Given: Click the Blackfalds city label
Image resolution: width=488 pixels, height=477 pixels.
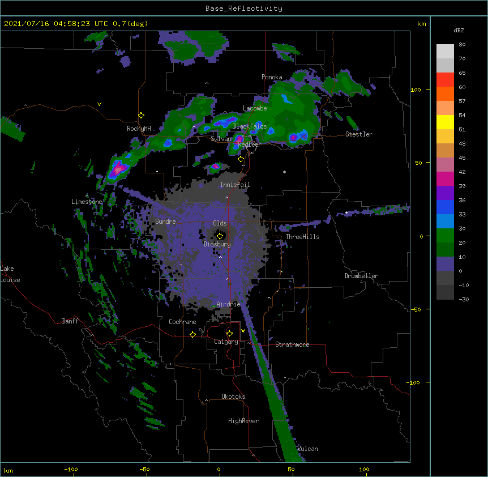Looking at the screenshot, I should (250, 126).
